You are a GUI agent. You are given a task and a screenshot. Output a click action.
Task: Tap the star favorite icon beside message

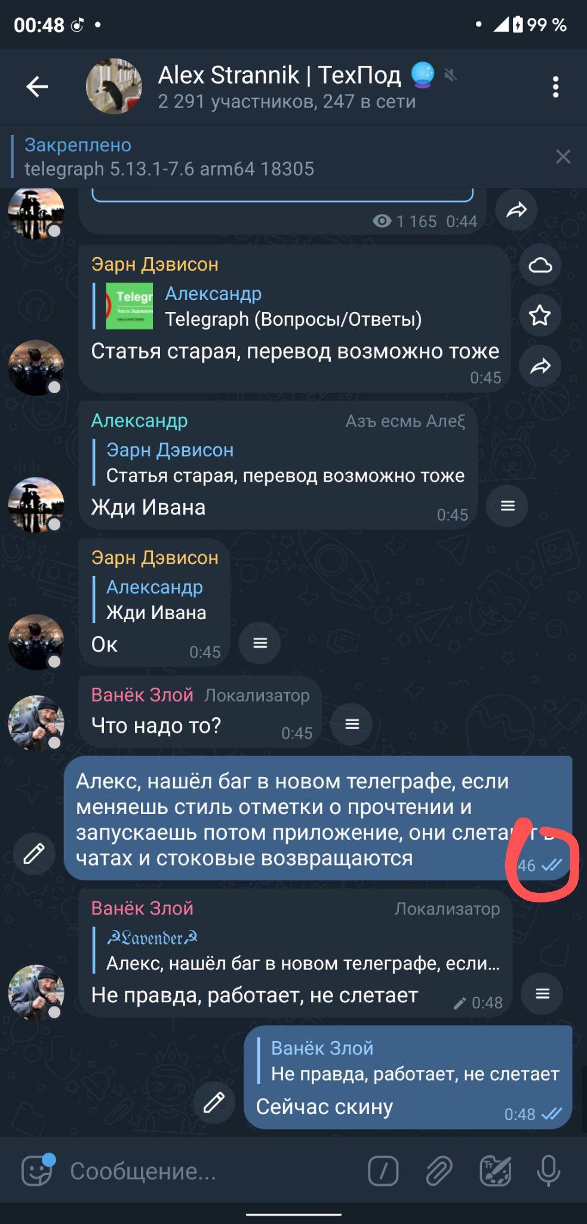click(540, 316)
